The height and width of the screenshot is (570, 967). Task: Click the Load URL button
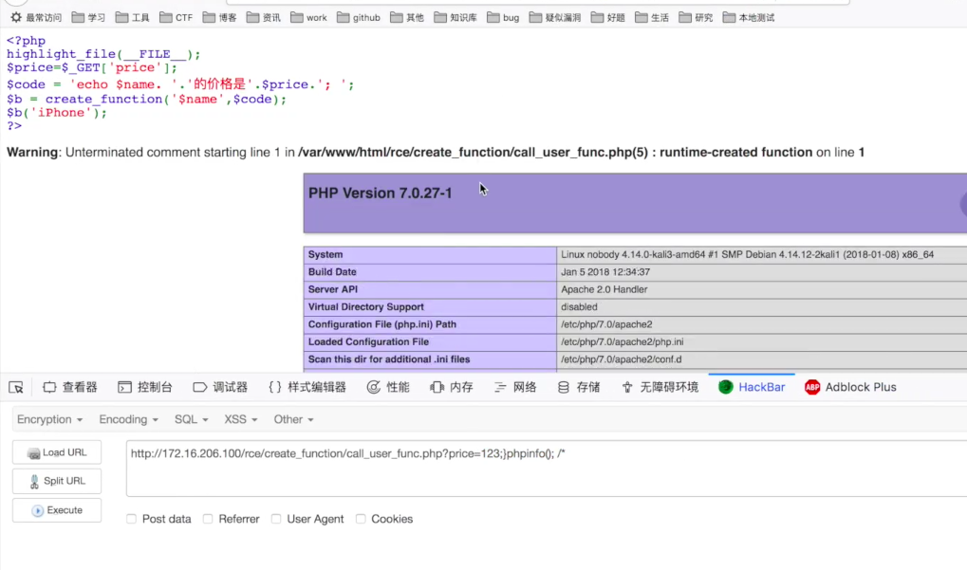pyautogui.click(x=57, y=452)
